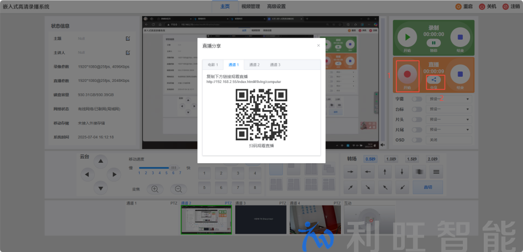Open live share via the 分享 icon
Viewport: 523px width, 252px height.
(434, 79)
